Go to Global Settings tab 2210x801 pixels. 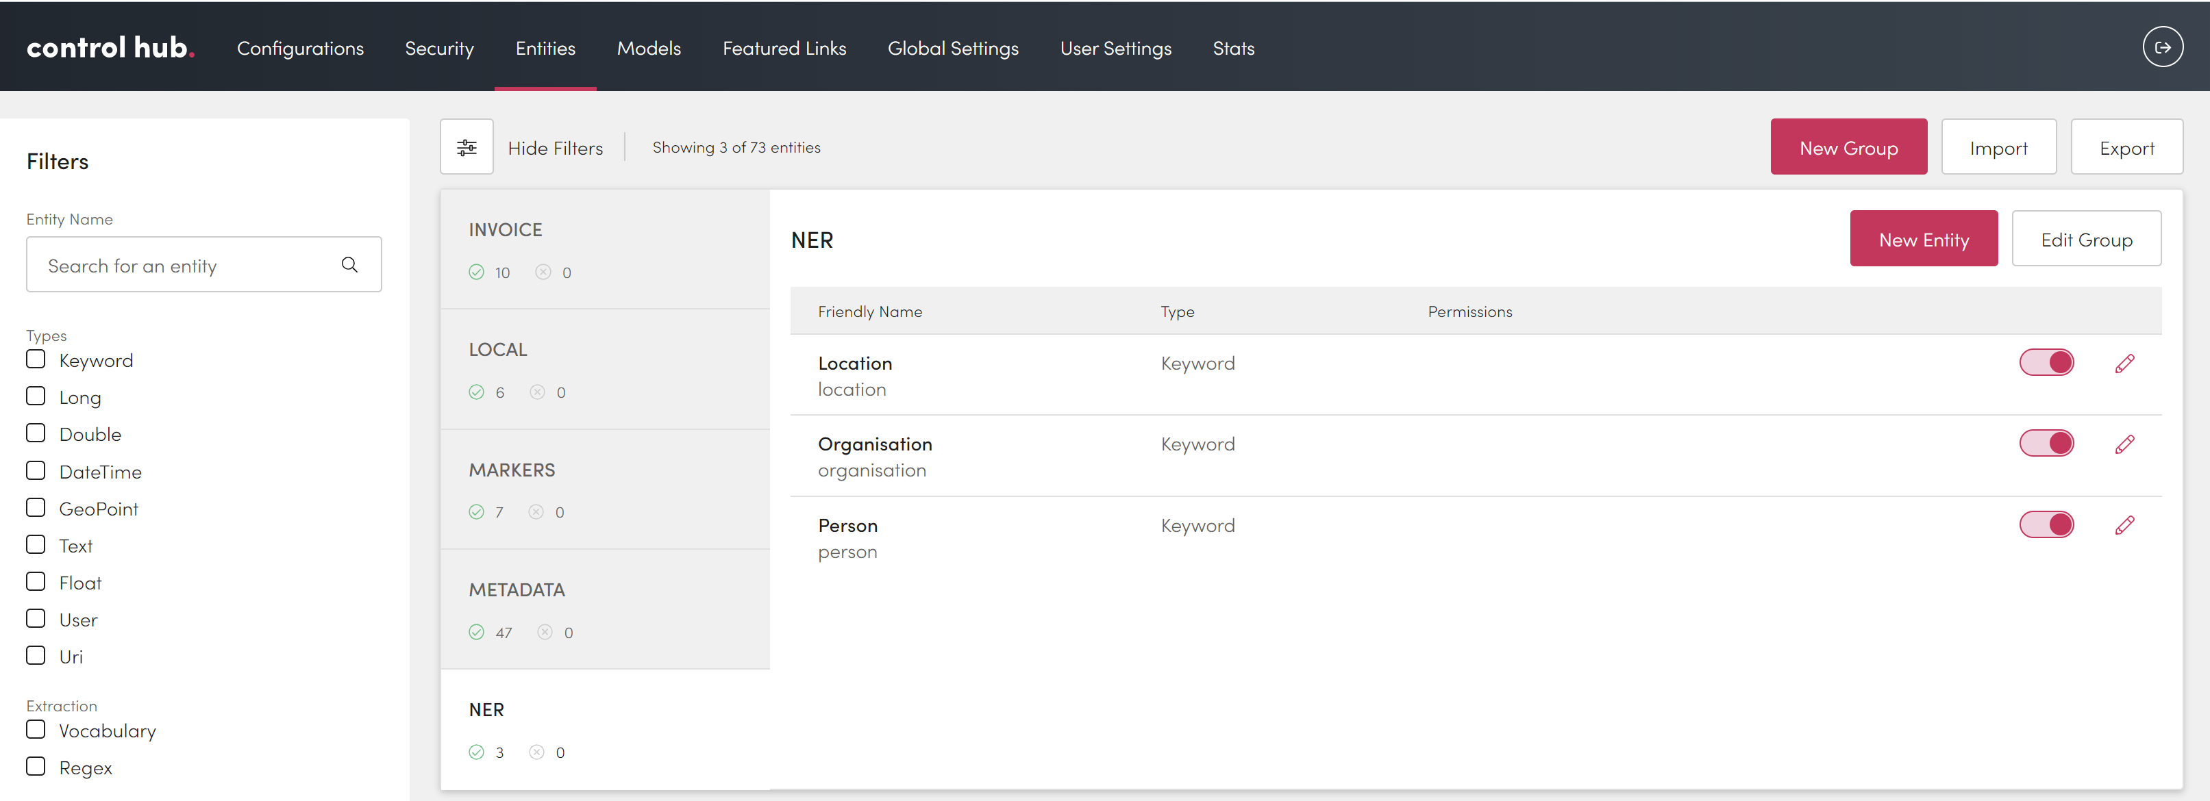tap(952, 48)
